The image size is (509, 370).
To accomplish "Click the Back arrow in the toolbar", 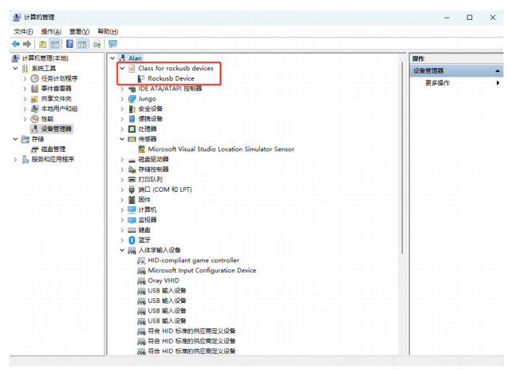I will coord(15,43).
